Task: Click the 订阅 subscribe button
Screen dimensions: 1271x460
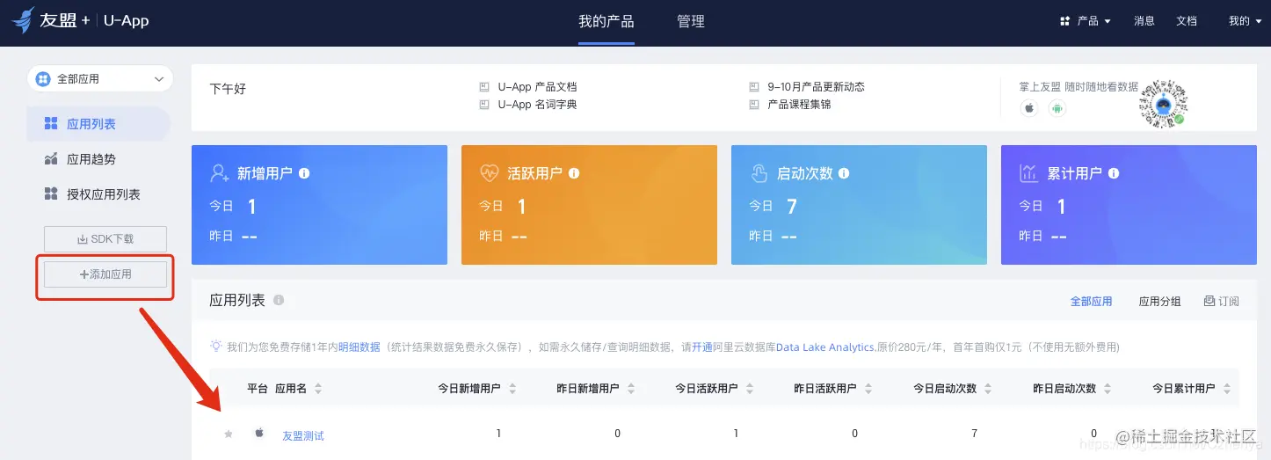Action: point(1221,302)
